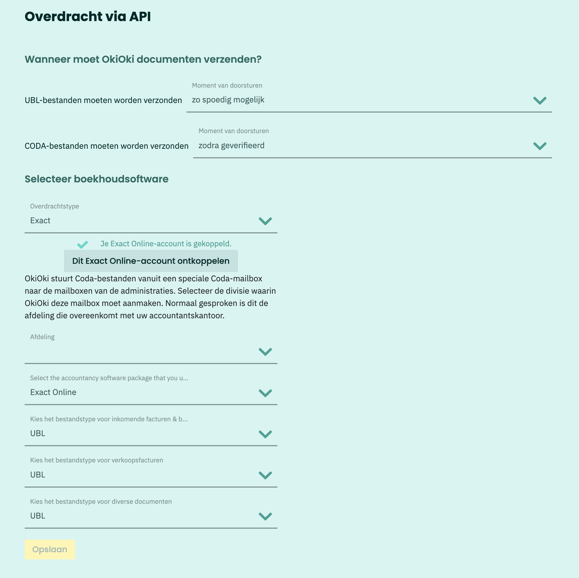Image resolution: width=579 pixels, height=578 pixels.
Task: Click the Opslaan button
Action: 50,550
